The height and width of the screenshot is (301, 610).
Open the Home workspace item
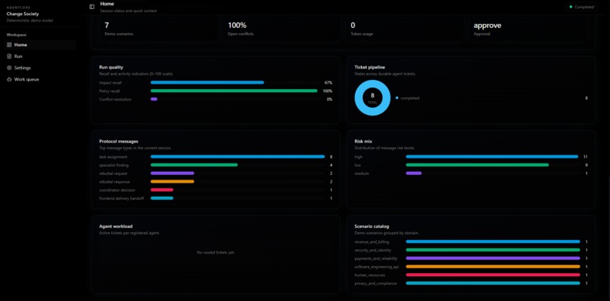pos(40,45)
